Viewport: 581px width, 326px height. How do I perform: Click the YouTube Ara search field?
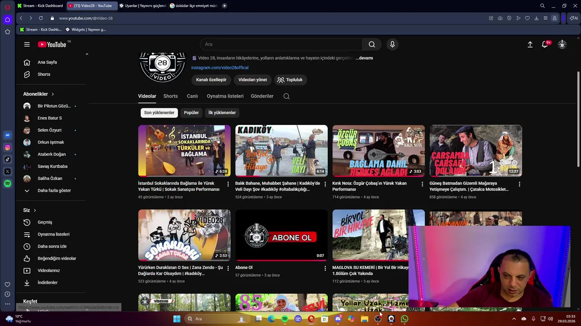281,44
